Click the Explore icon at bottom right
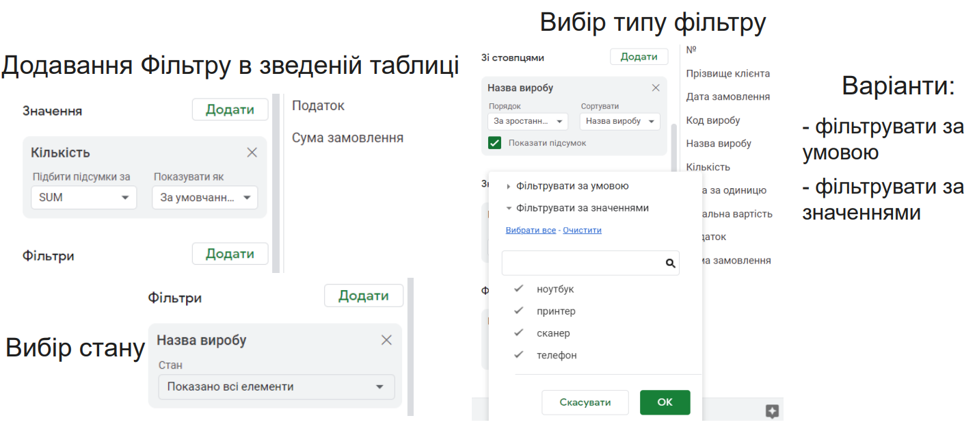 pyautogui.click(x=772, y=411)
